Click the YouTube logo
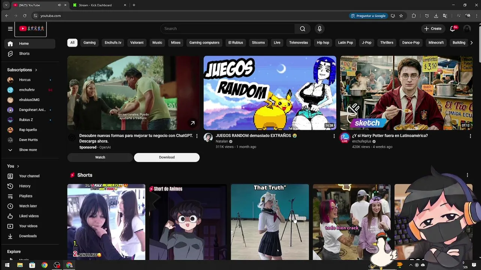The width and height of the screenshot is (481, 270). point(31,29)
